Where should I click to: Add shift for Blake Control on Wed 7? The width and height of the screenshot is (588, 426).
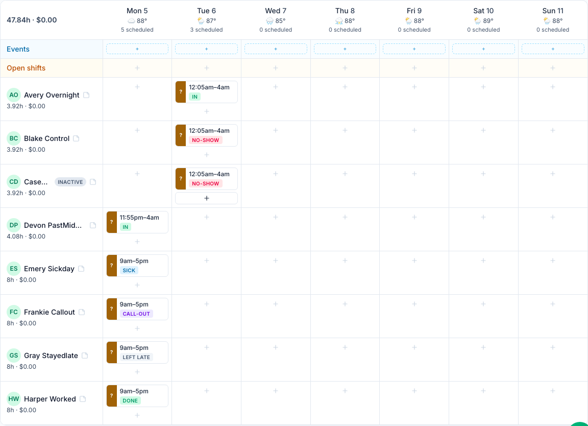coord(276,130)
